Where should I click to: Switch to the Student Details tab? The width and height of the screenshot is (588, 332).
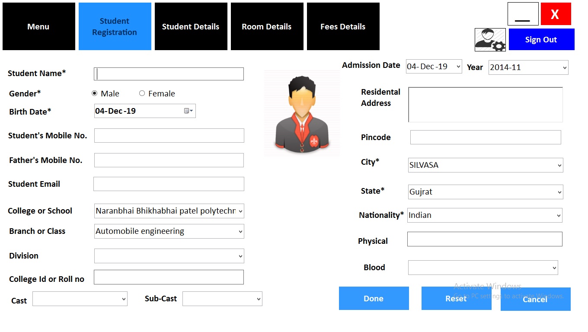coord(191,26)
